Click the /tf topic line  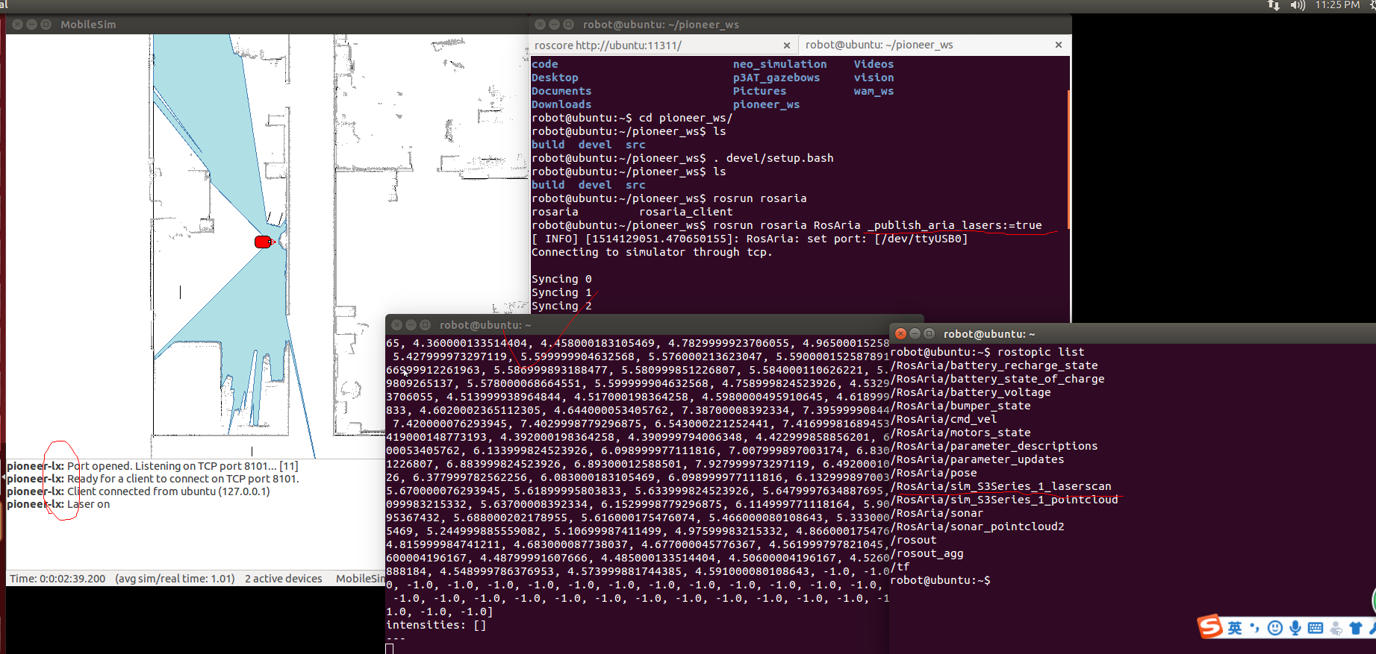900,567
